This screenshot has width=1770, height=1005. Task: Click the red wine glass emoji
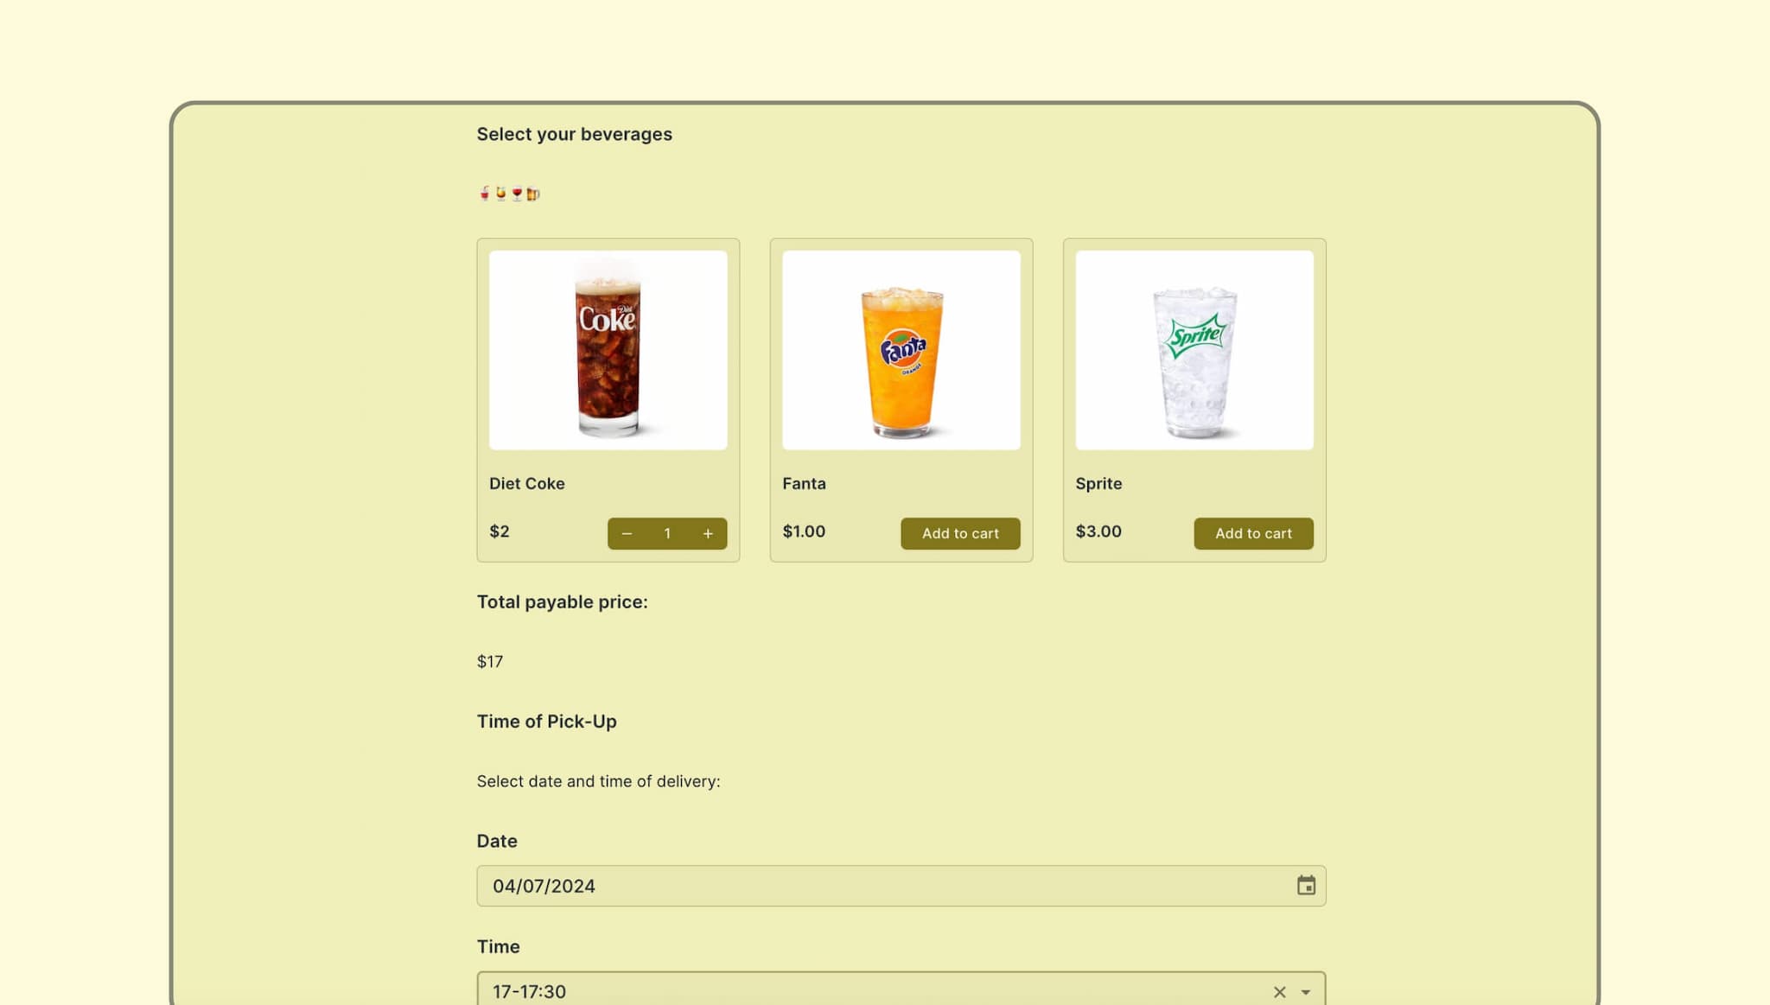point(517,194)
